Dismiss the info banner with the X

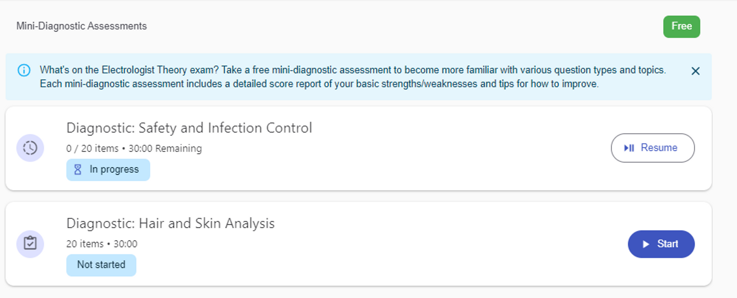coord(695,71)
